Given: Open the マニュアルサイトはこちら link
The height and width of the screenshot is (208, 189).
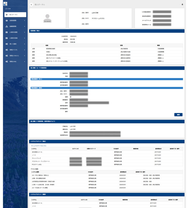Looking at the screenshot, I should (x=39, y=146).
